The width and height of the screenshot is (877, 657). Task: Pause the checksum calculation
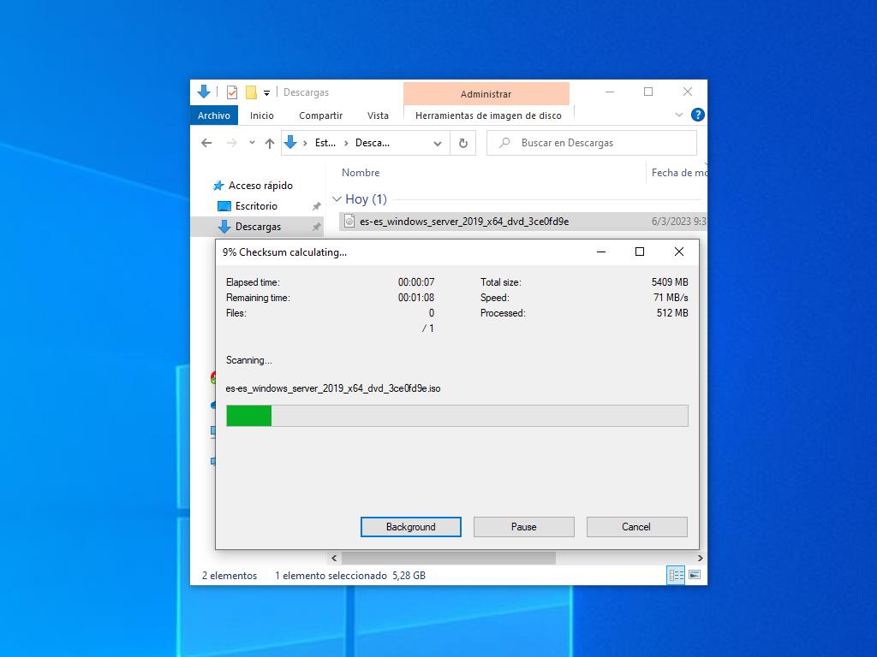524,527
